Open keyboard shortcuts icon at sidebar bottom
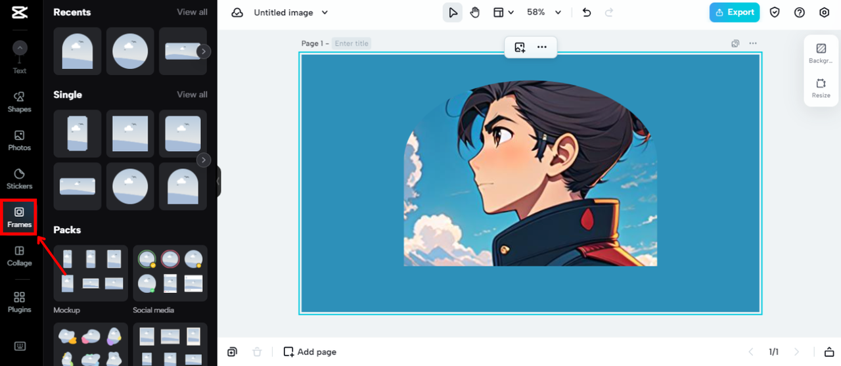Screen dimensions: 841x366 20,346
